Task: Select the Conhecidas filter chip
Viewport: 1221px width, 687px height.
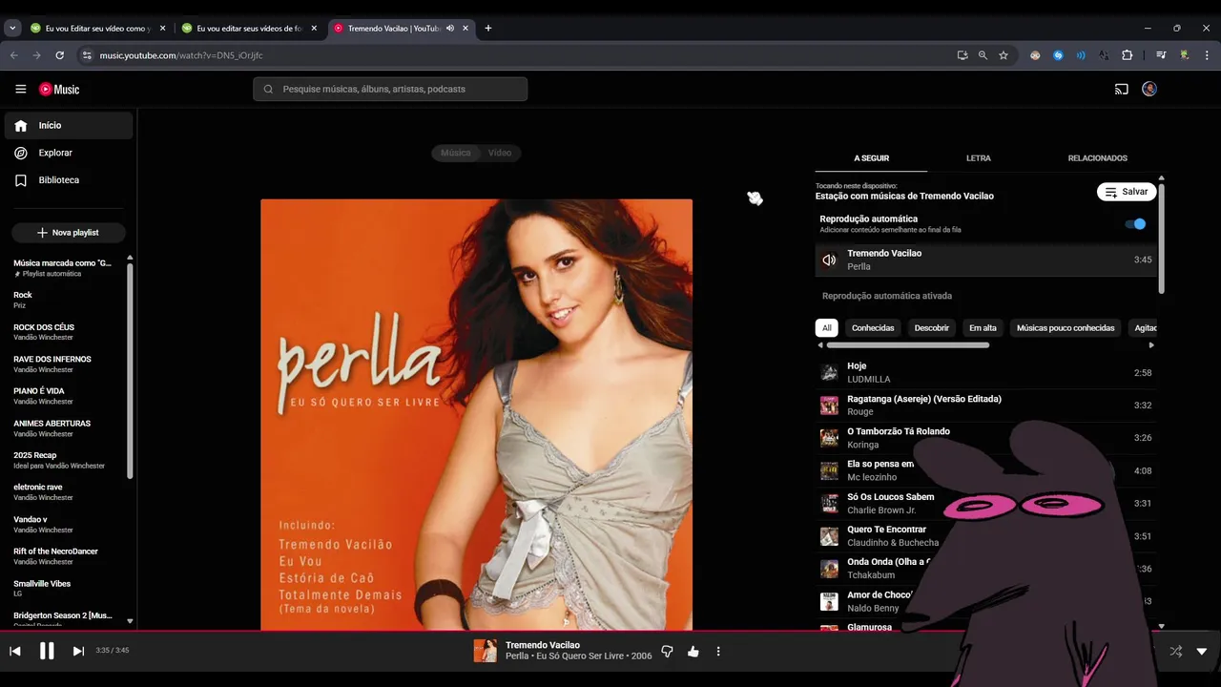Action: point(873,327)
